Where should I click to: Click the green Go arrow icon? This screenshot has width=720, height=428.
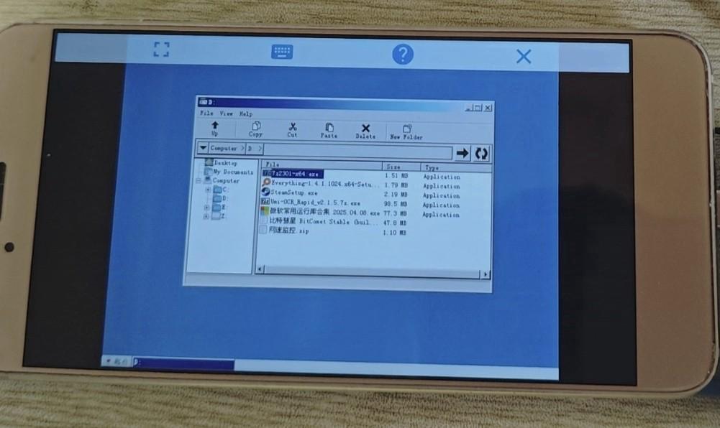pyautogui.click(x=462, y=152)
